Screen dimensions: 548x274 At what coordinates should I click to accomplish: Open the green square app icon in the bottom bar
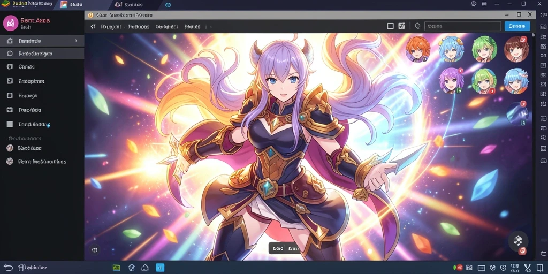116,268
